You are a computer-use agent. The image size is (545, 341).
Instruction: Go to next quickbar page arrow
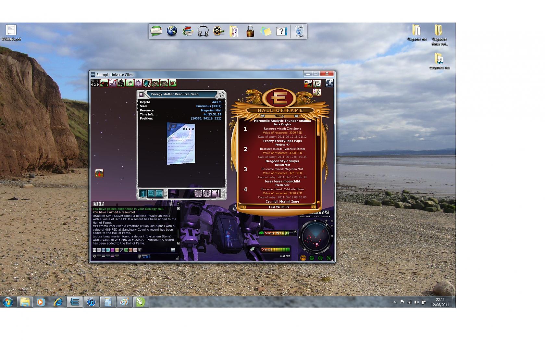point(98,85)
